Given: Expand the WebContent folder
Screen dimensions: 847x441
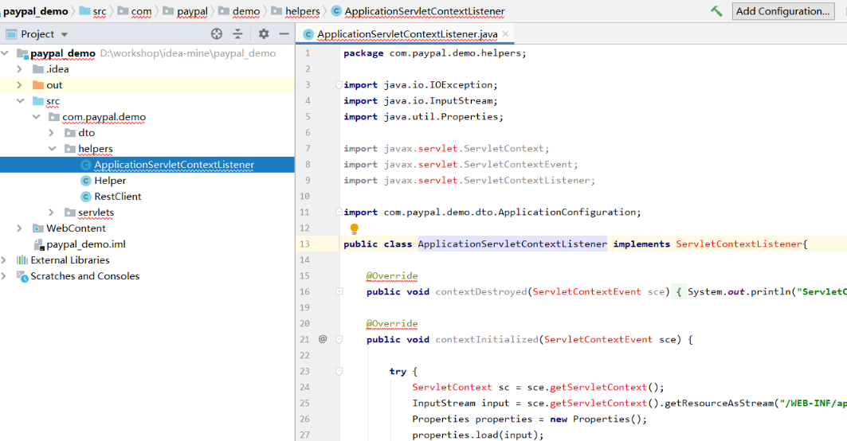Looking at the screenshot, I should tap(20, 228).
